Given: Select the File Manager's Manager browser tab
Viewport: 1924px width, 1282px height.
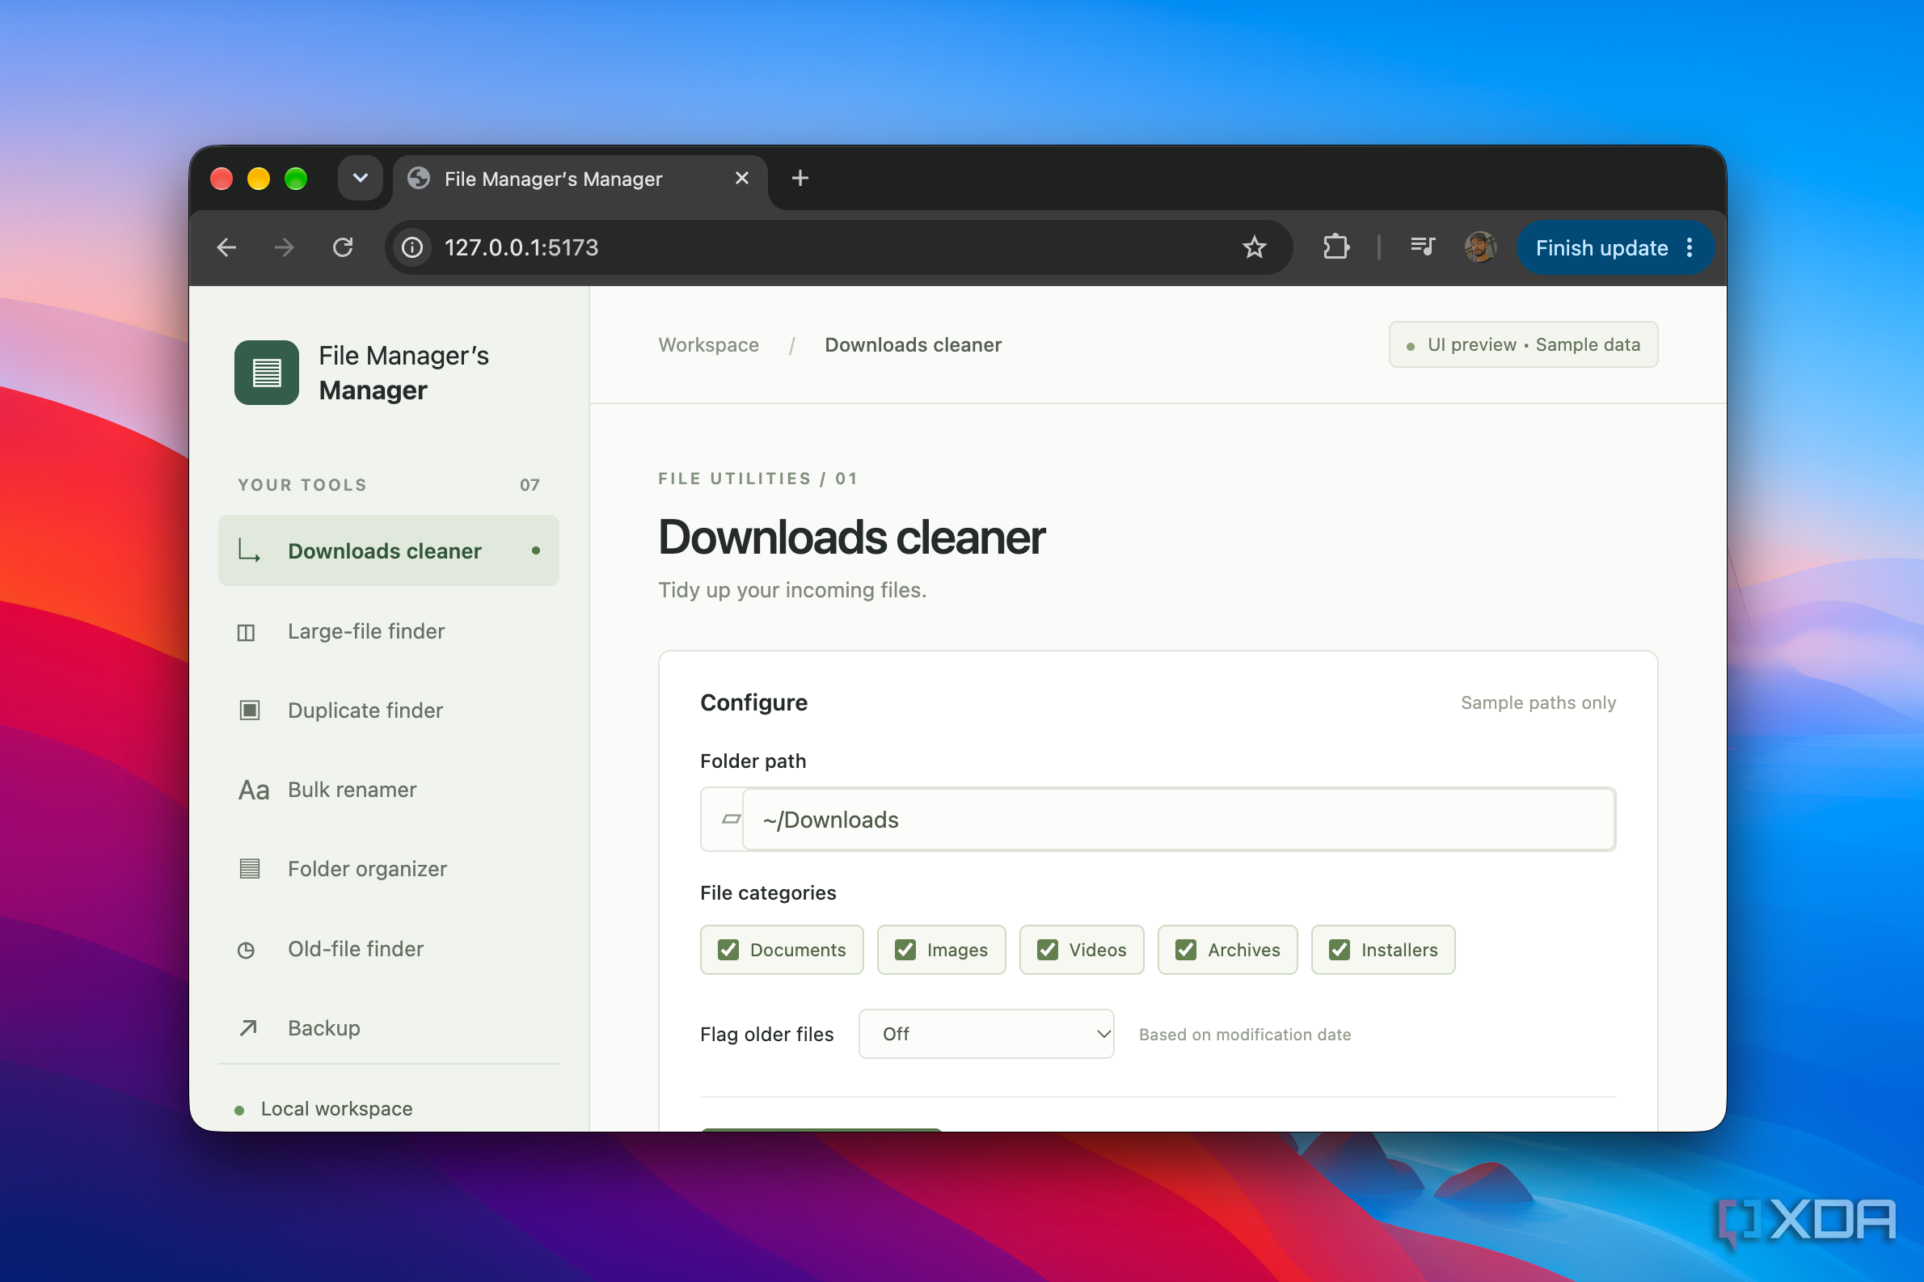Looking at the screenshot, I should (580, 179).
